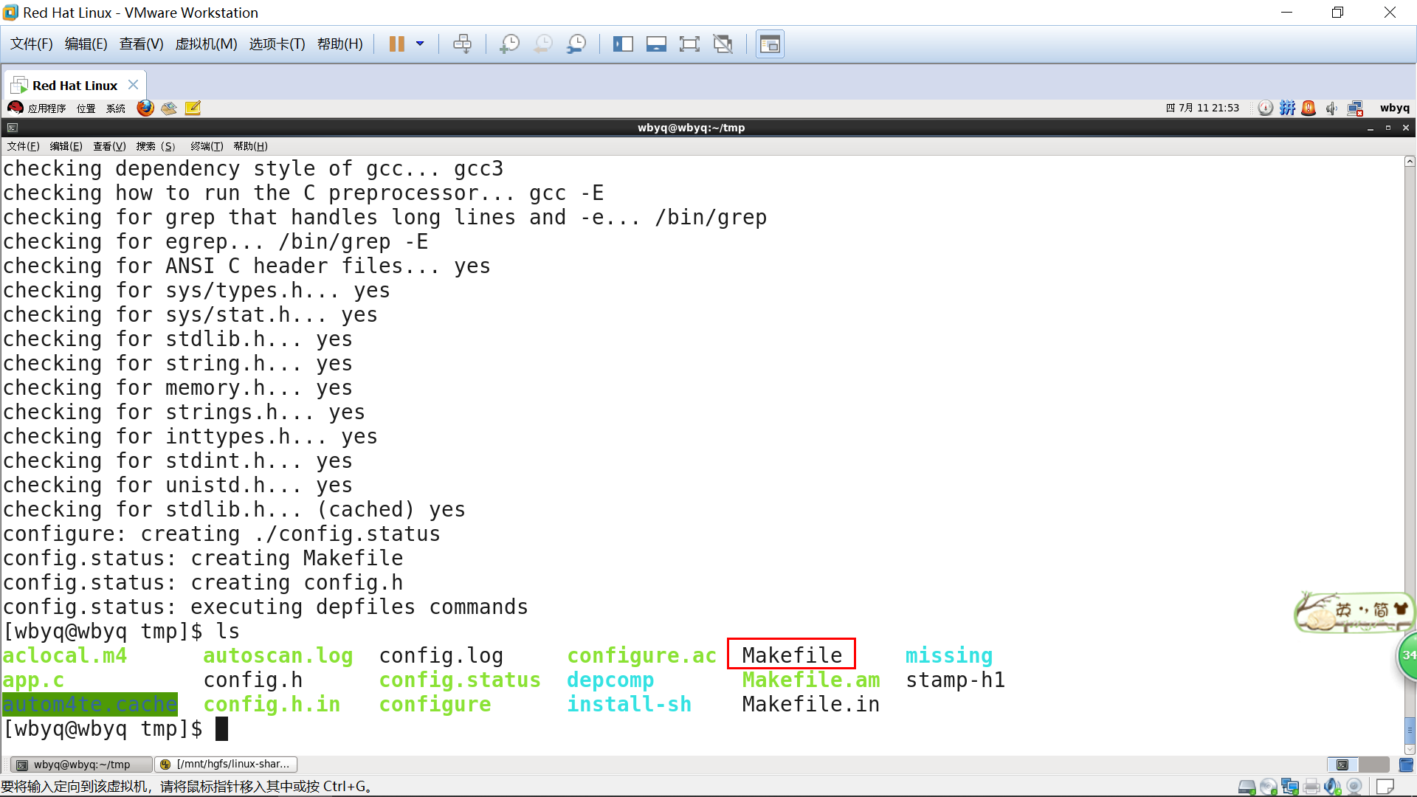Image resolution: width=1417 pixels, height=797 pixels.
Task: Open terminal 终端(T) menu
Action: (x=207, y=146)
